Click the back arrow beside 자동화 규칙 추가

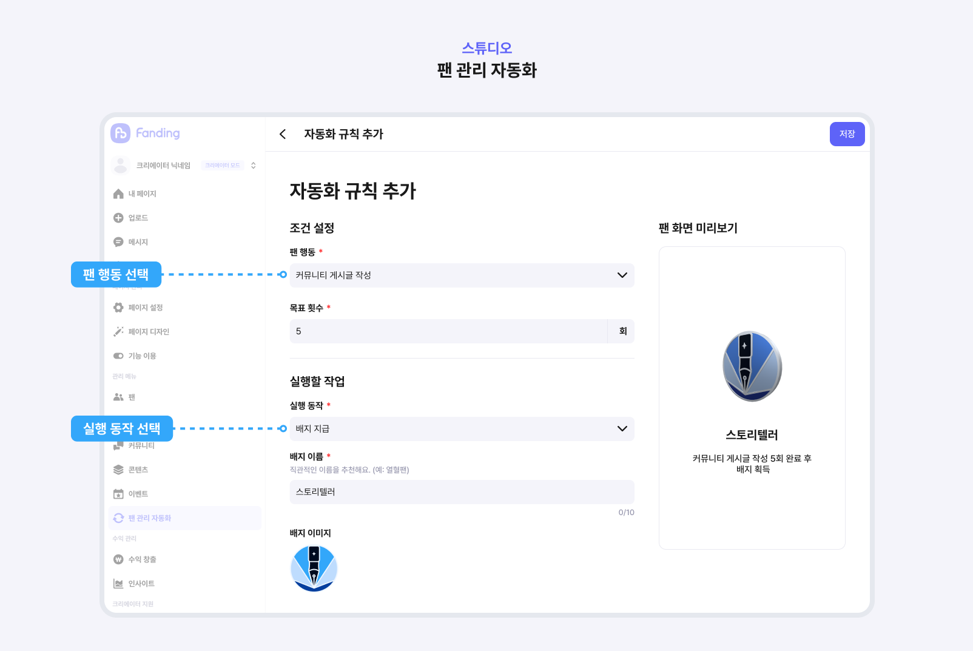(x=283, y=134)
